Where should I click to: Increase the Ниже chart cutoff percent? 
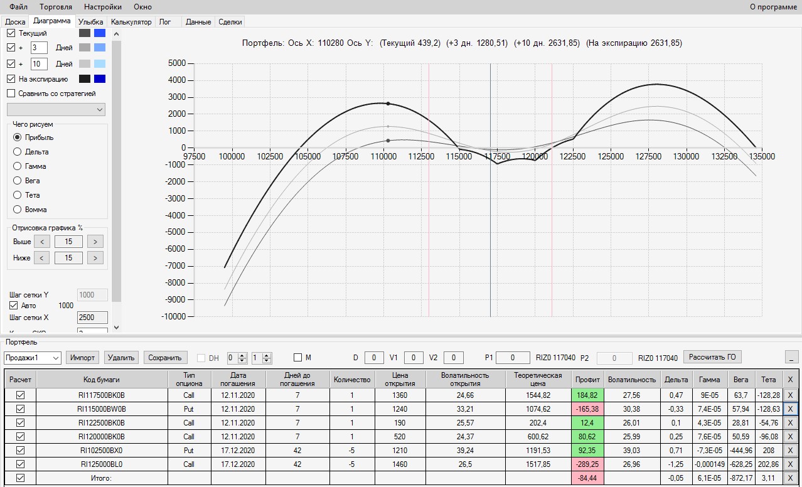[x=95, y=258]
